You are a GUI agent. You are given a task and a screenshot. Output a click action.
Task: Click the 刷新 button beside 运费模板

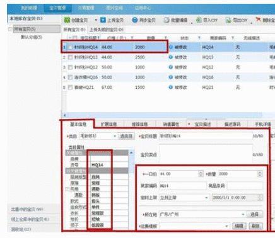[x=255, y=226]
